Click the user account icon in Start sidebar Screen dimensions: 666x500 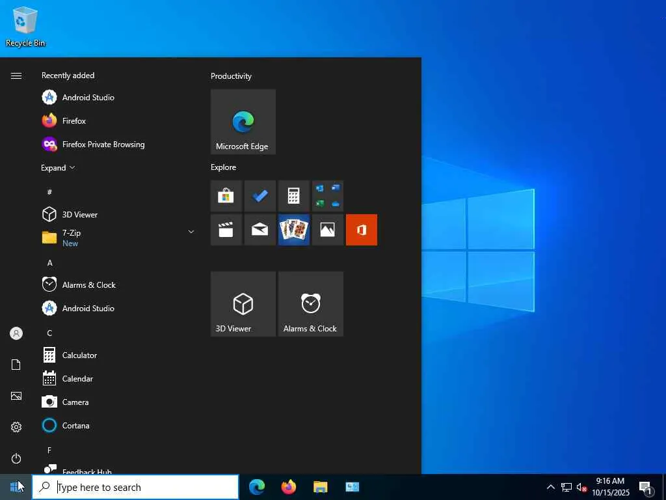(x=16, y=333)
